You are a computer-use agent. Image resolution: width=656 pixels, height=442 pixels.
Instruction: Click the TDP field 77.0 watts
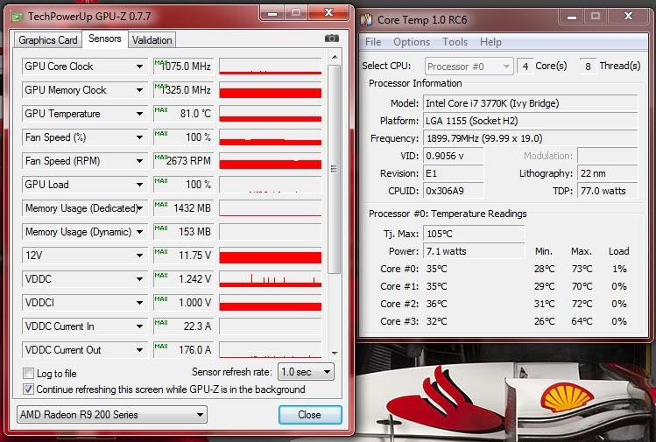coord(608,191)
